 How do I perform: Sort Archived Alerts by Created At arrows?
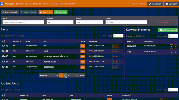[x=131, y=95]
